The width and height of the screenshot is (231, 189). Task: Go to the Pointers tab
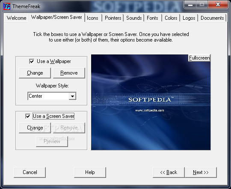pyautogui.click(x=113, y=18)
